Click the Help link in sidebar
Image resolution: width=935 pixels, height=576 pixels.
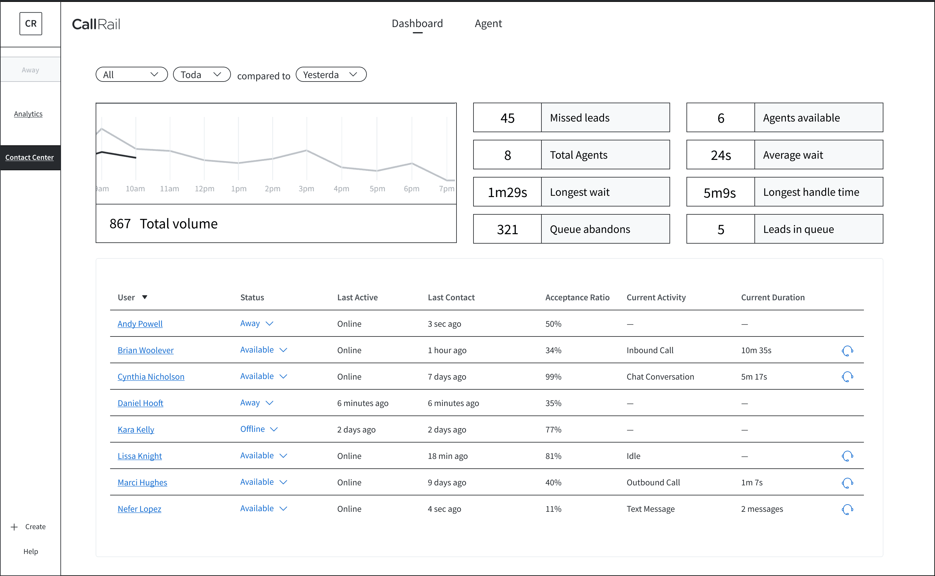(31, 551)
